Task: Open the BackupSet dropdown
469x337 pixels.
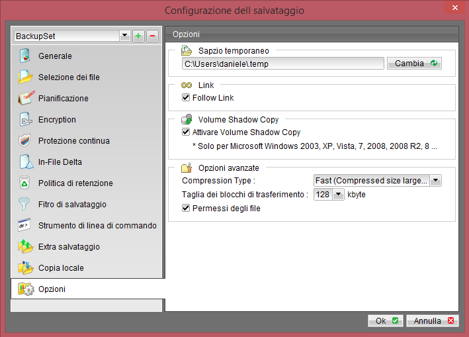Action: (125, 36)
